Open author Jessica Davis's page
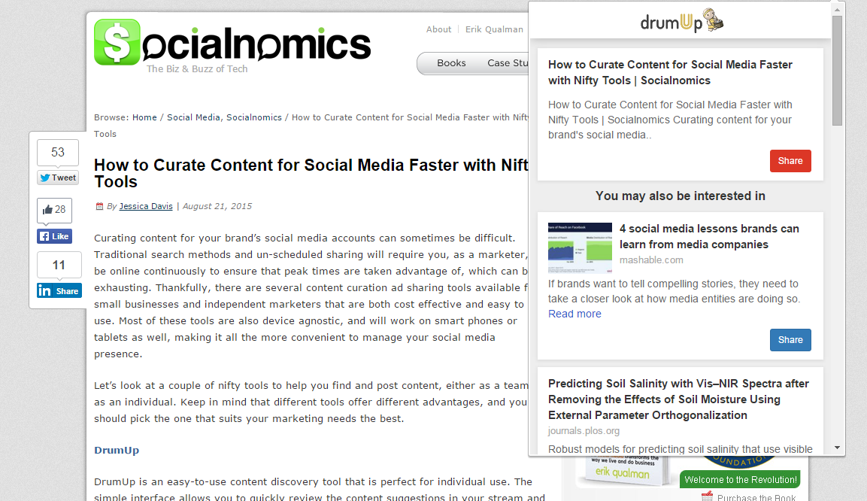 146,206
